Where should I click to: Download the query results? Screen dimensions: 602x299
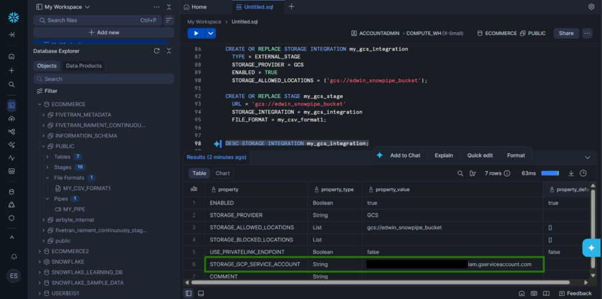[x=571, y=173]
